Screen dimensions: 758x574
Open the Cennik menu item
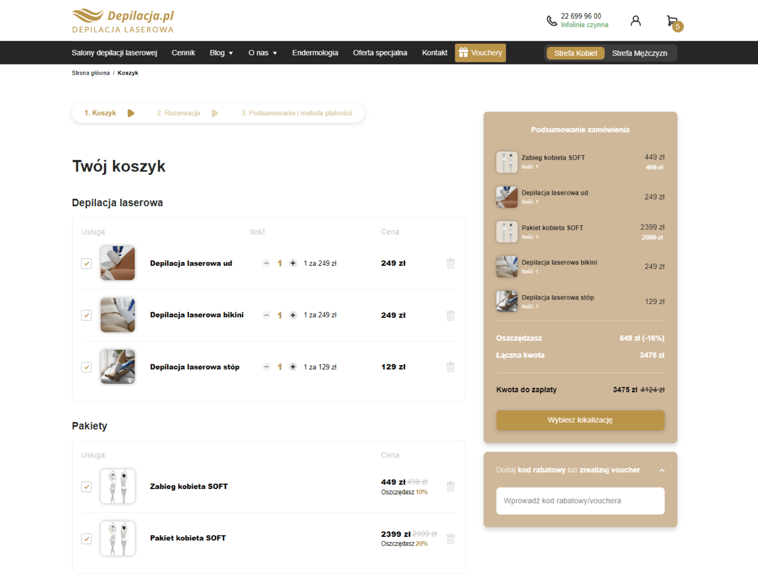pos(183,53)
